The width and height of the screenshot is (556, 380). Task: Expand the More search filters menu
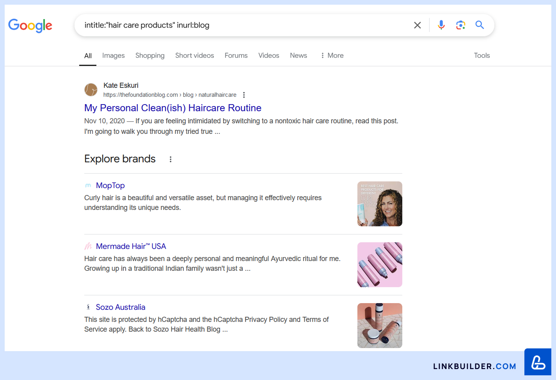332,55
